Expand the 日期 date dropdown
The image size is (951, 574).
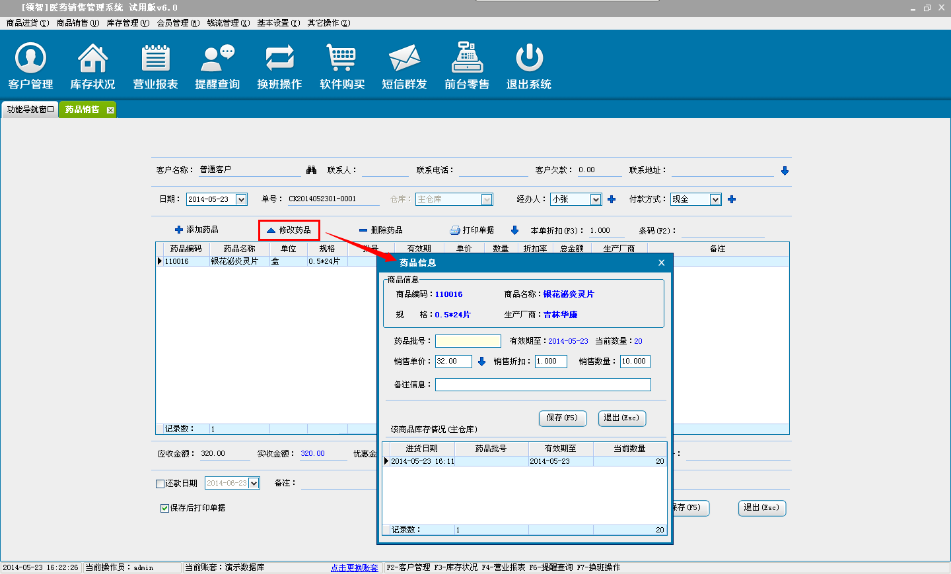click(241, 199)
